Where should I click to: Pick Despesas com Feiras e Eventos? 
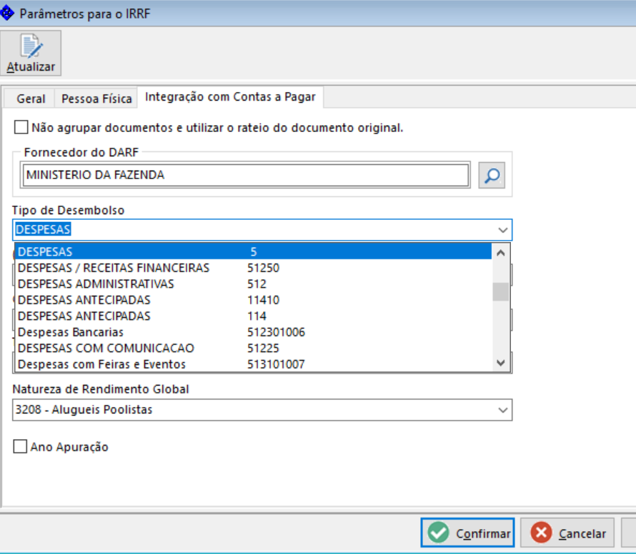coord(253,364)
